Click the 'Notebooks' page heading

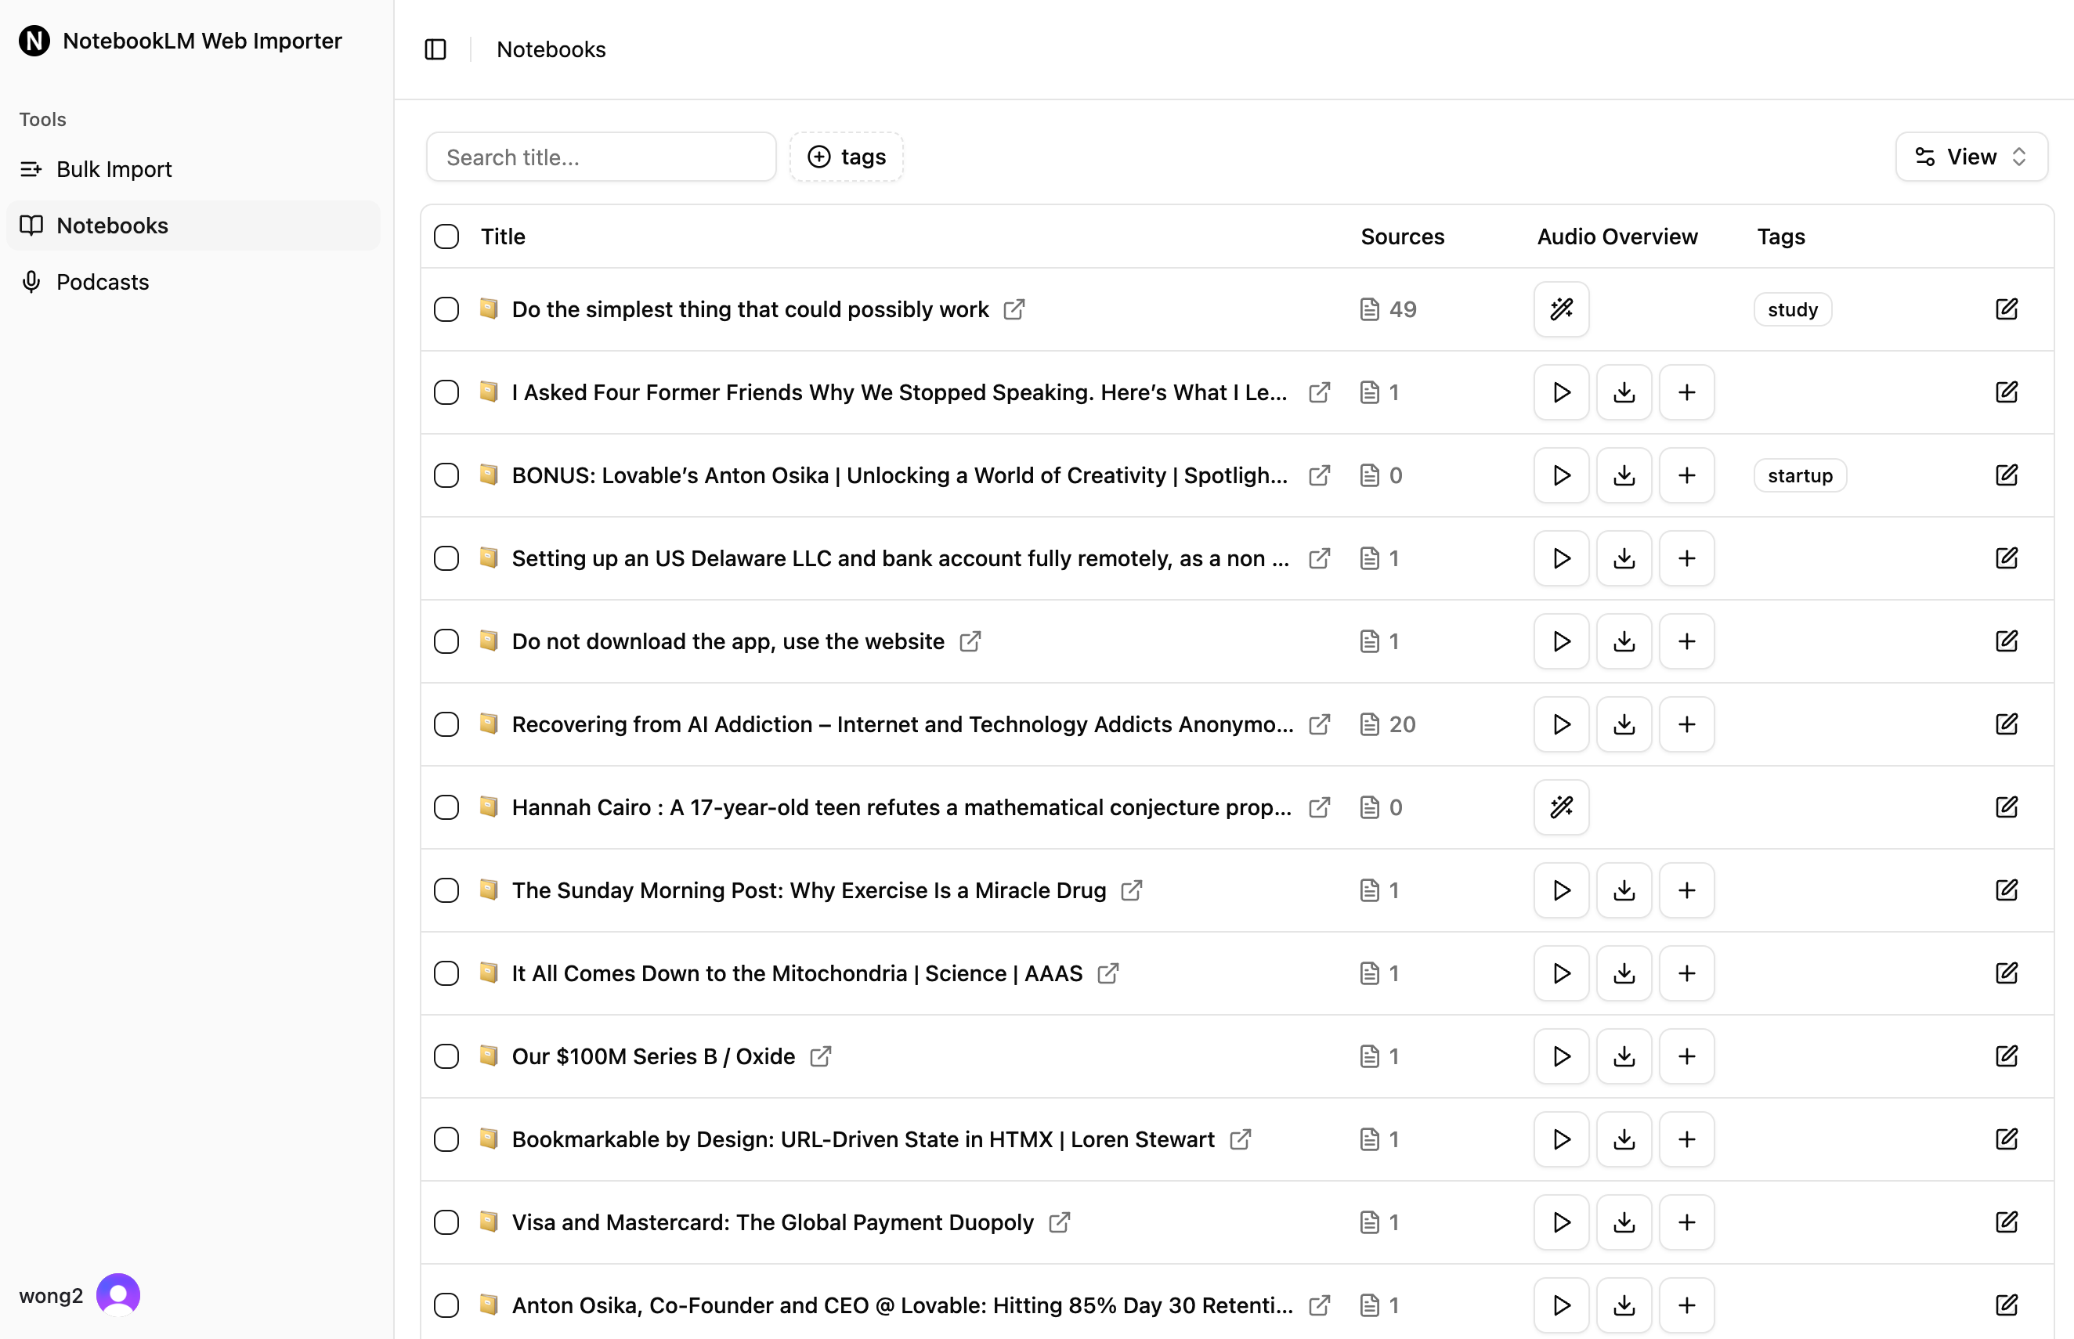pos(551,49)
